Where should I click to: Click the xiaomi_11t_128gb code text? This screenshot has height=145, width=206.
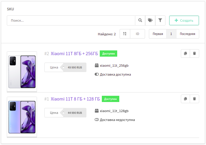pyautogui.click(x=114, y=111)
